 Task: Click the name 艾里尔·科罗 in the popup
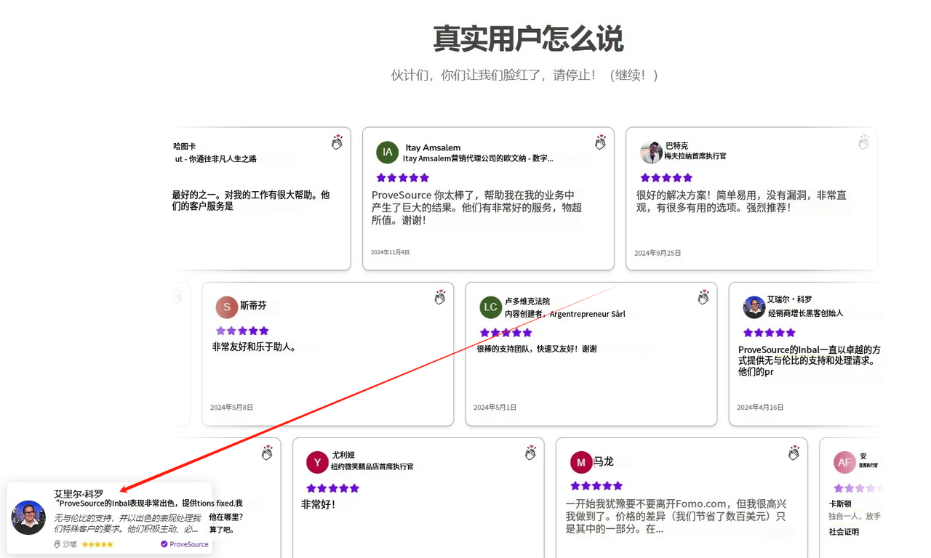(79, 493)
